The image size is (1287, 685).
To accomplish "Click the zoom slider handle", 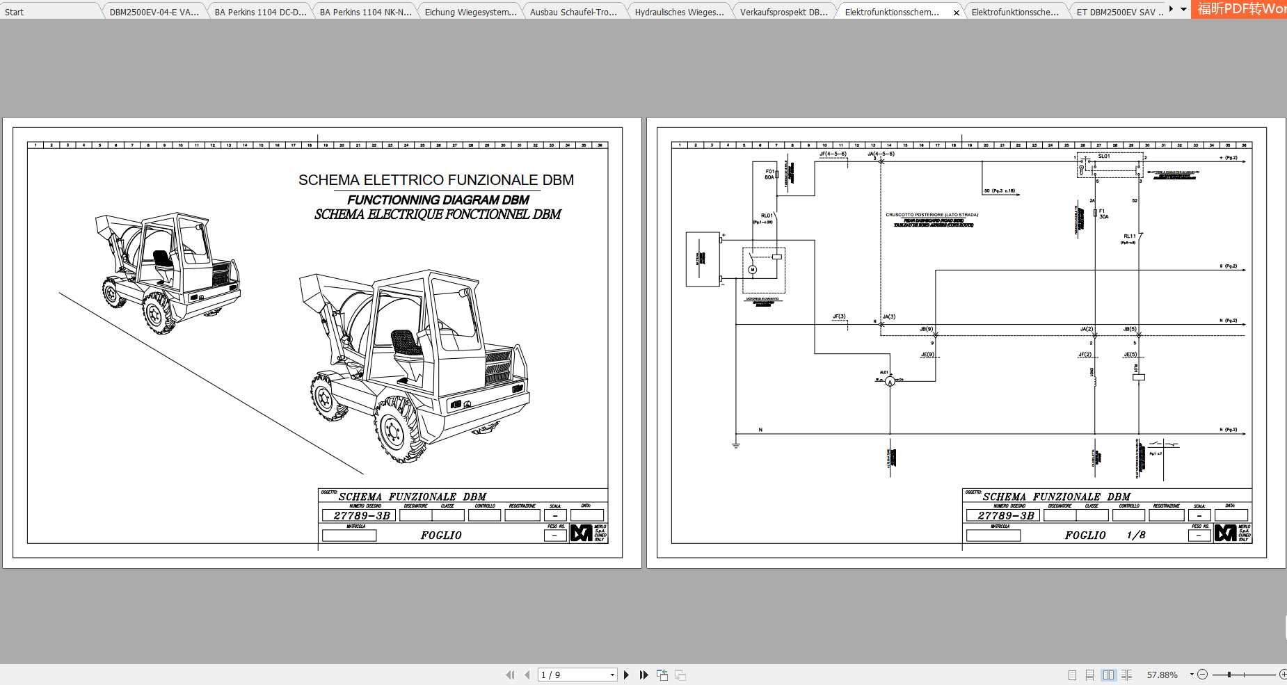I will pos(1229,675).
